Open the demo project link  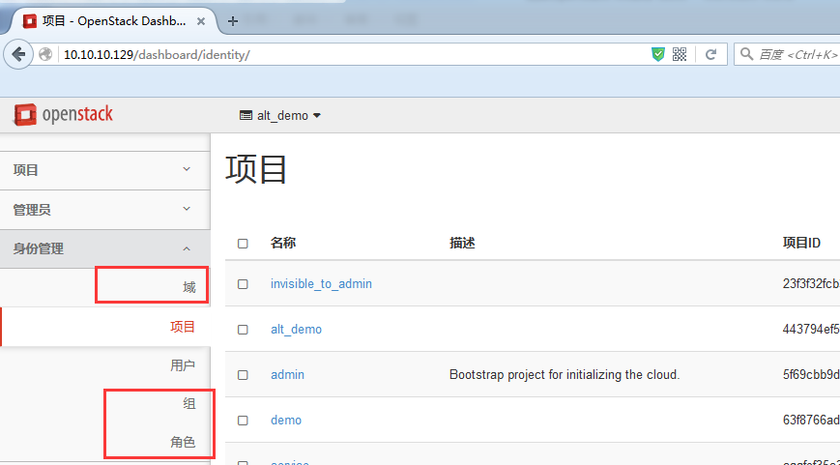click(x=285, y=420)
